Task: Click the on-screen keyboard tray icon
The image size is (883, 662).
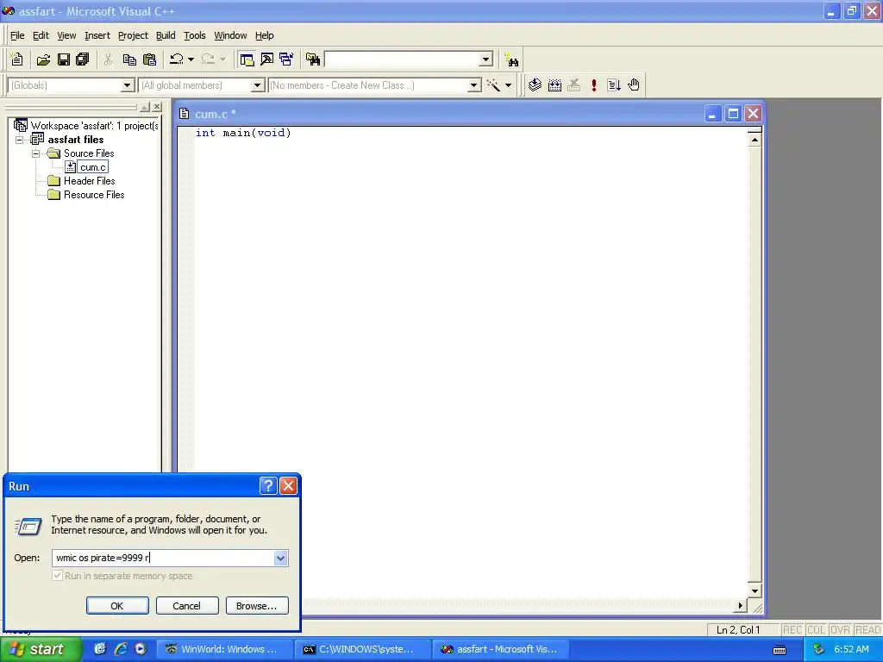Action: [780, 650]
